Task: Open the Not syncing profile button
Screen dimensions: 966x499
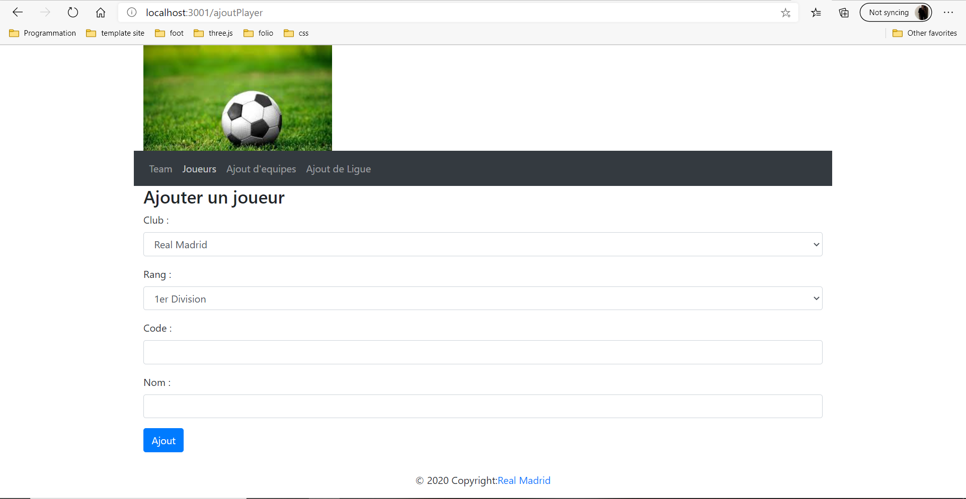Action: pyautogui.click(x=896, y=13)
